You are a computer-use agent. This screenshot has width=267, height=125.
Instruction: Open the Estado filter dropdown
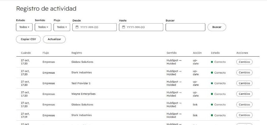click(x=24, y=27)
